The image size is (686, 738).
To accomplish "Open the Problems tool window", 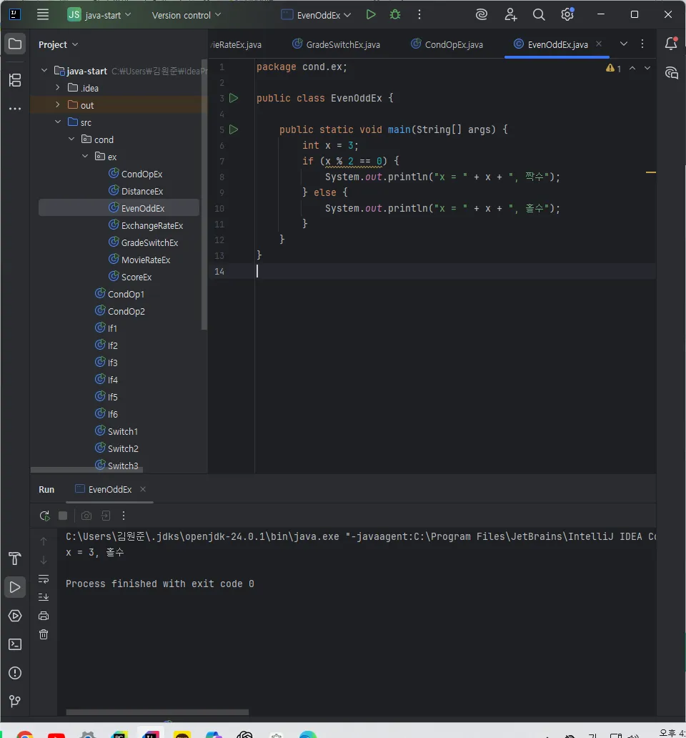I will click(15, 673).
